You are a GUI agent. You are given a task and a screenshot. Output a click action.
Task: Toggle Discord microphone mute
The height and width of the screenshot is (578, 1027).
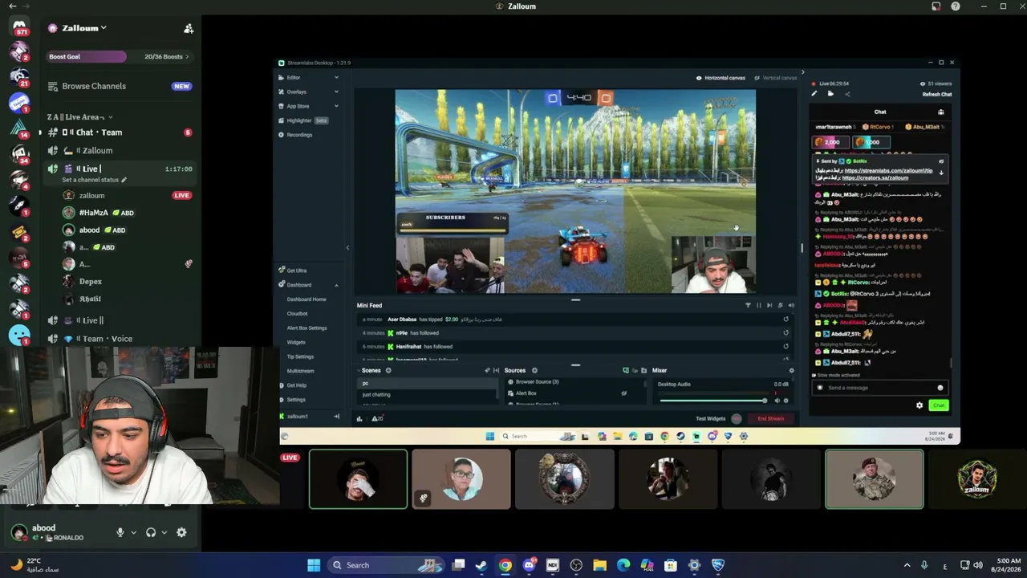120,532
